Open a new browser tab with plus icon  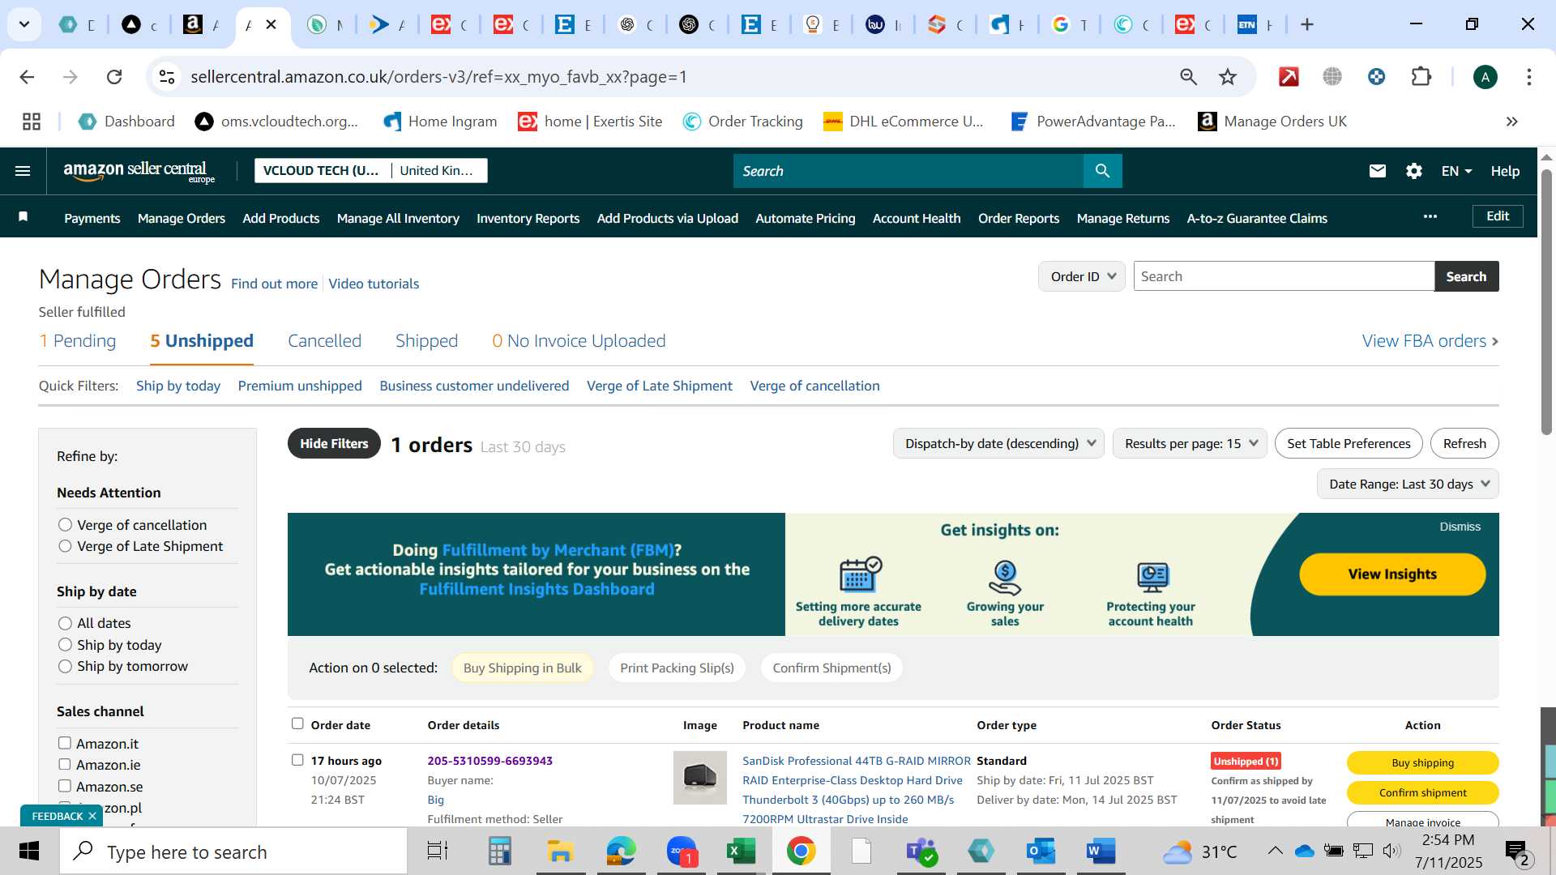coord(1306,24)
